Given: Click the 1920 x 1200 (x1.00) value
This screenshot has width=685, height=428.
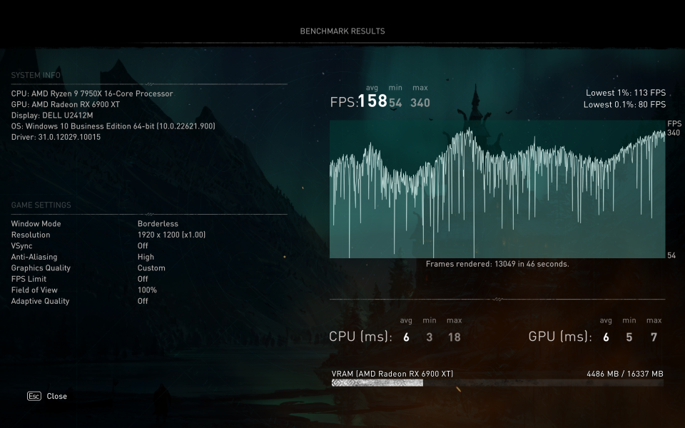Looking at the screenshot, I should [172, 235].
